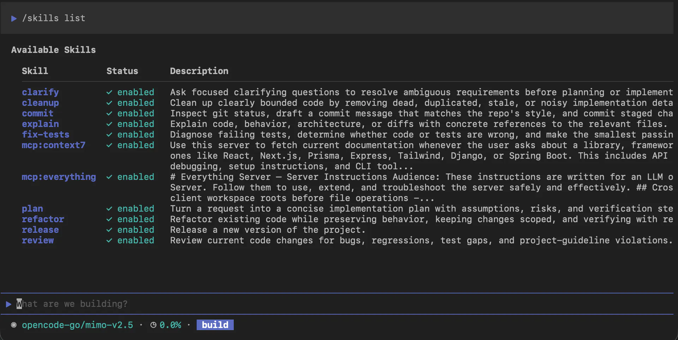Click the /skills list command text

coord(54,18)
